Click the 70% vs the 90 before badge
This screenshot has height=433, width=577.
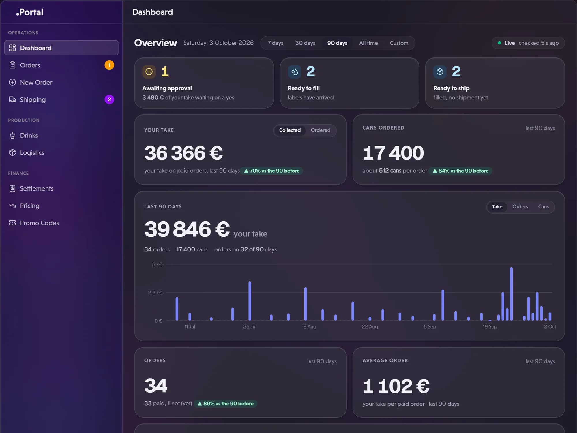click(272, 171)
